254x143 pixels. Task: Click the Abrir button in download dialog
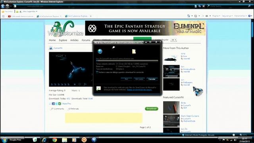point(126,79)
